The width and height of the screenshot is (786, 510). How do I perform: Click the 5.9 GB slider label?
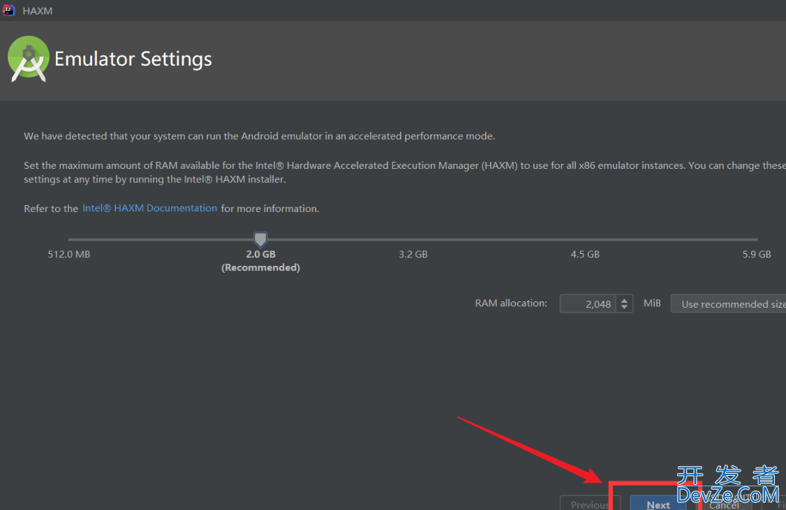pos(757,254)
